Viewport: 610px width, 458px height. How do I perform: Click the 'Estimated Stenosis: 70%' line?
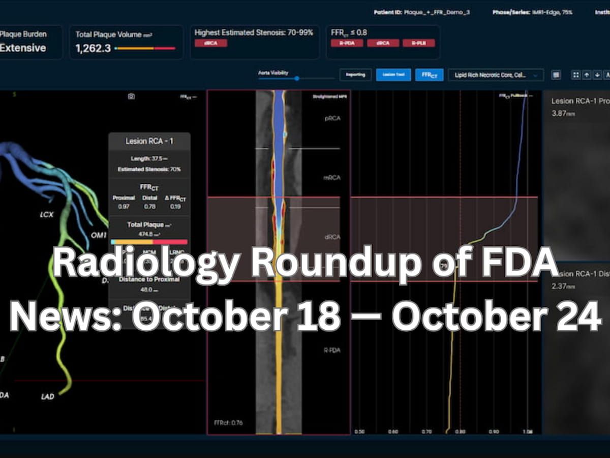click(x=149, y=169)
